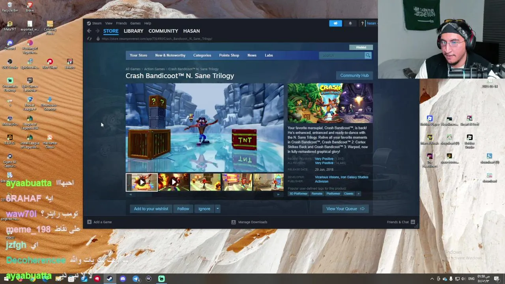Click the 3D Platformer tag
Viewport: 505px width, 284px height.
[298, 194]
